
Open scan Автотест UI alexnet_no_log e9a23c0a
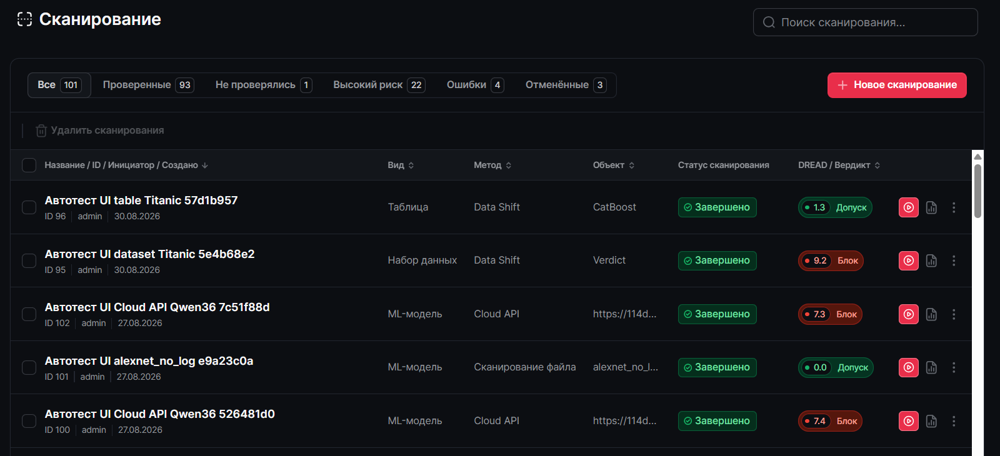point(149,361)
